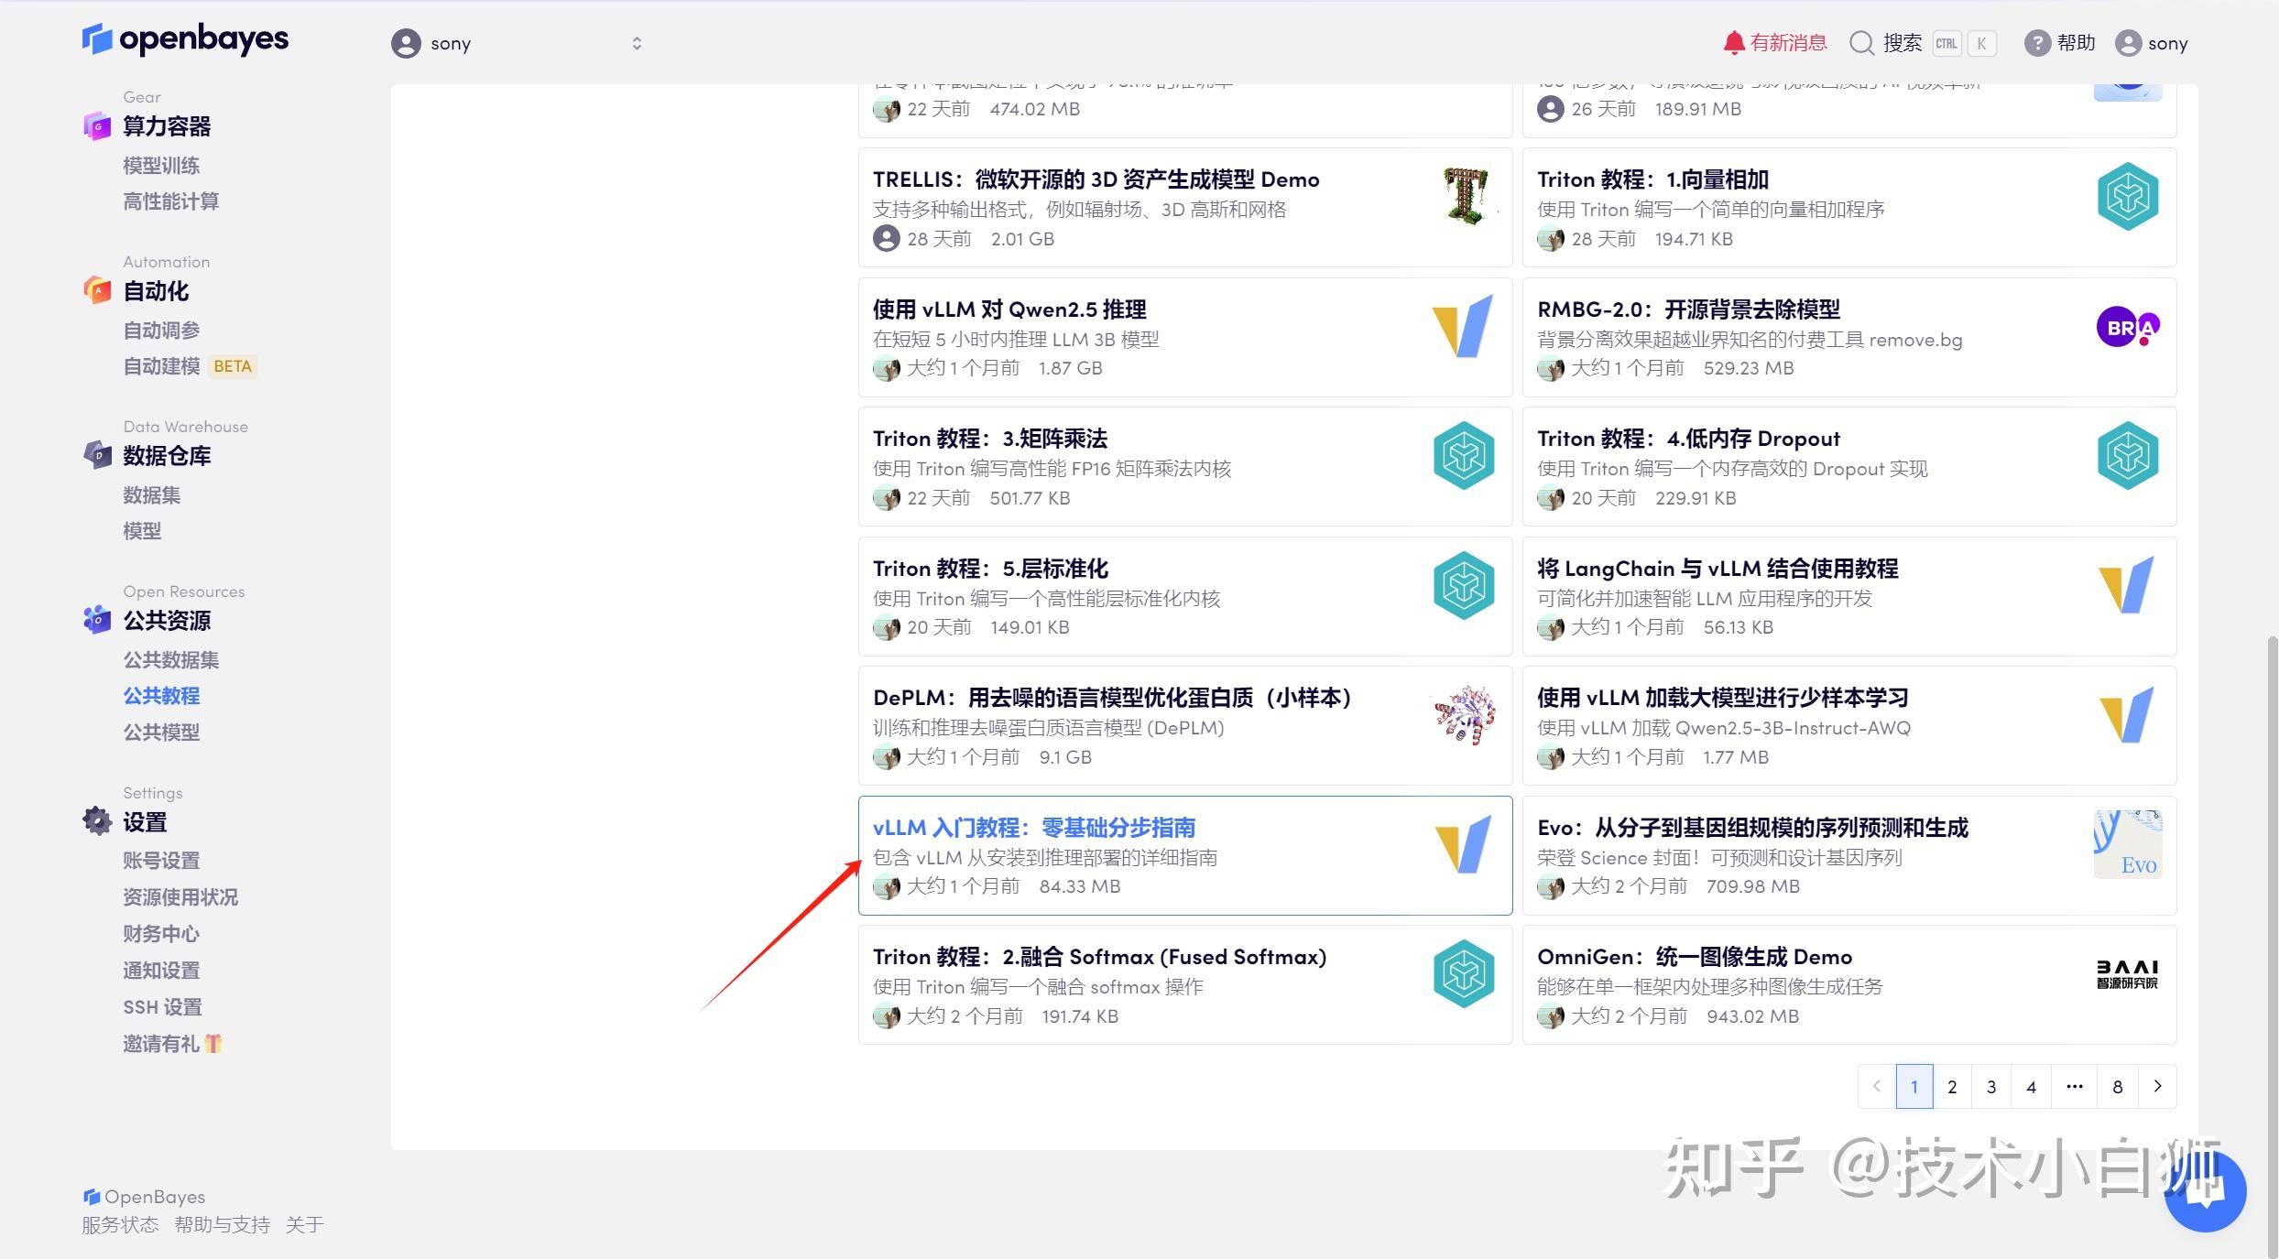Click the 算力容器 Gear cube icon
This screenshot has width=2279, height=1259.
(x=97, y=126)
